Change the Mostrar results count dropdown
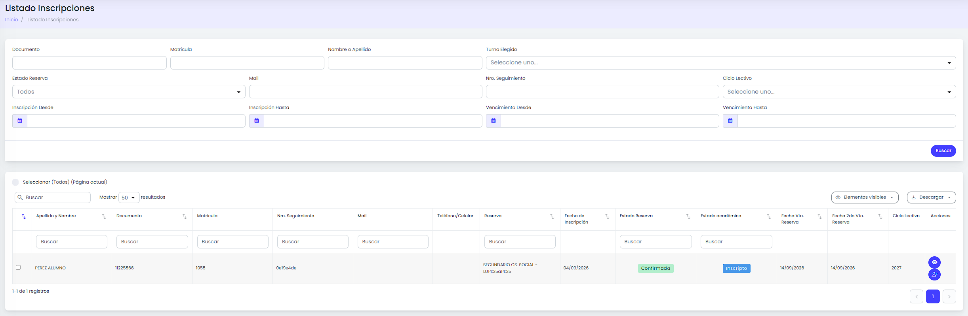This screenshot has height=316, width=968. (x=129, y=197)
